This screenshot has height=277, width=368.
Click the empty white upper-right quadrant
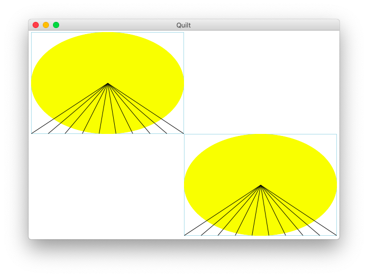(260, 81)
